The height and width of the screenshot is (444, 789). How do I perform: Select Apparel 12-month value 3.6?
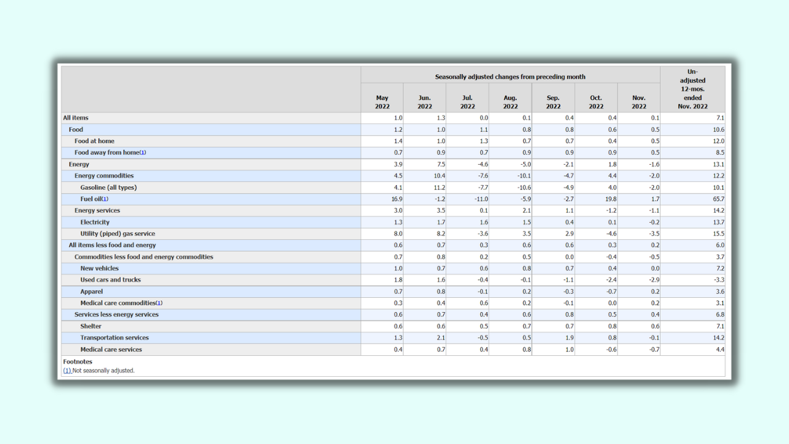720,292
